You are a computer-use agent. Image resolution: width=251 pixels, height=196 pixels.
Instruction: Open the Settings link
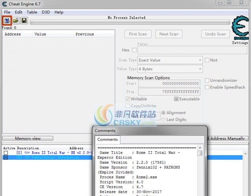240,43
